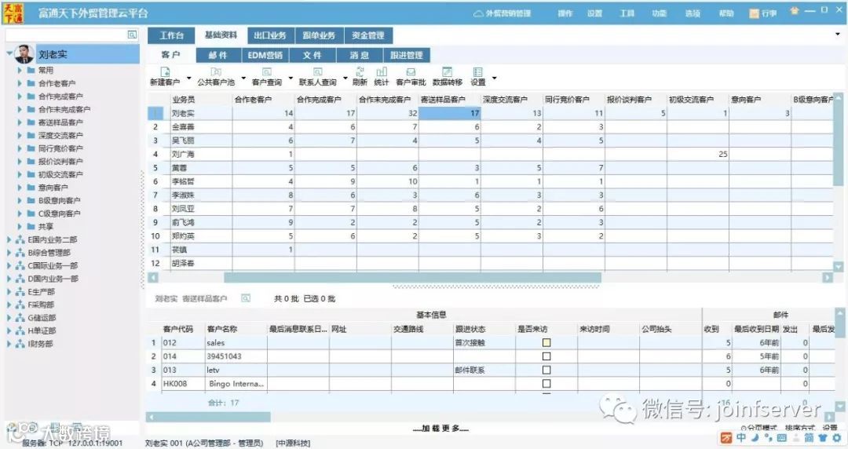Tick 是否来访 checkbox for customer HK008
Viewport: 848px width, 449px height.
[x=546, y=384]
